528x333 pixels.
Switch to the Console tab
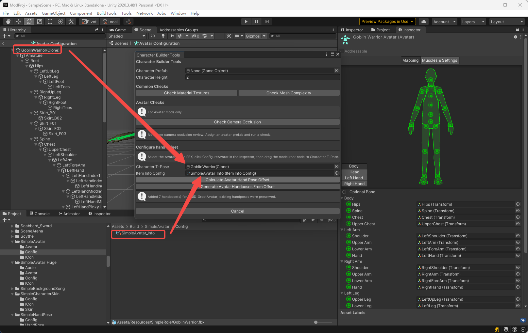pos(40,214)
